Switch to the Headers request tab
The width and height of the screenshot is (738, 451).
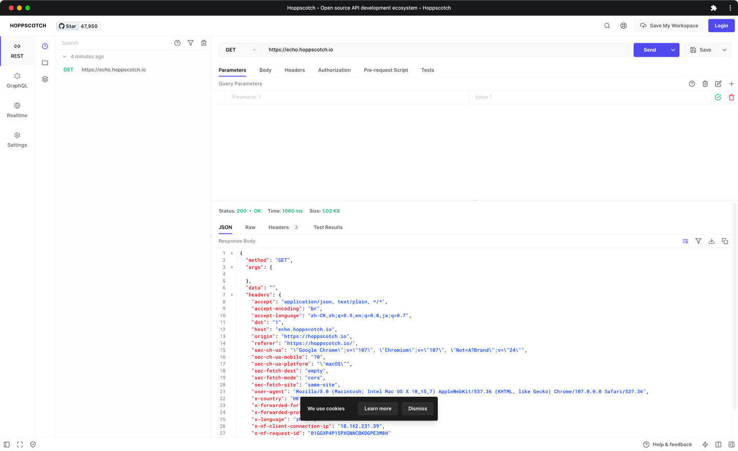294,70
